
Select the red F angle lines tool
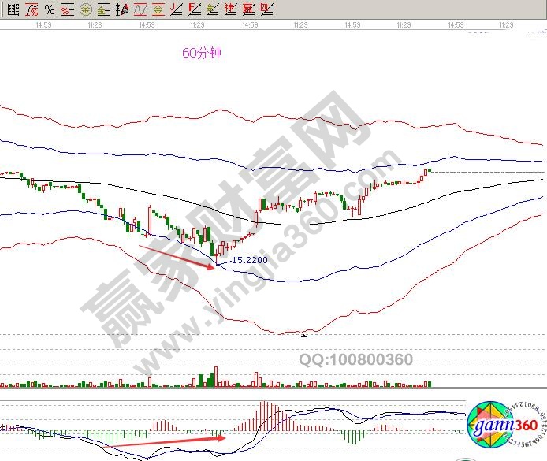click(x=195, y=9)
